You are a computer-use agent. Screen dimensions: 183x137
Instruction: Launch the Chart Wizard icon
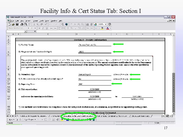87,24
